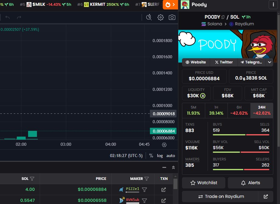
Task: Minimize the transactions panel
Action: point(164,167)
